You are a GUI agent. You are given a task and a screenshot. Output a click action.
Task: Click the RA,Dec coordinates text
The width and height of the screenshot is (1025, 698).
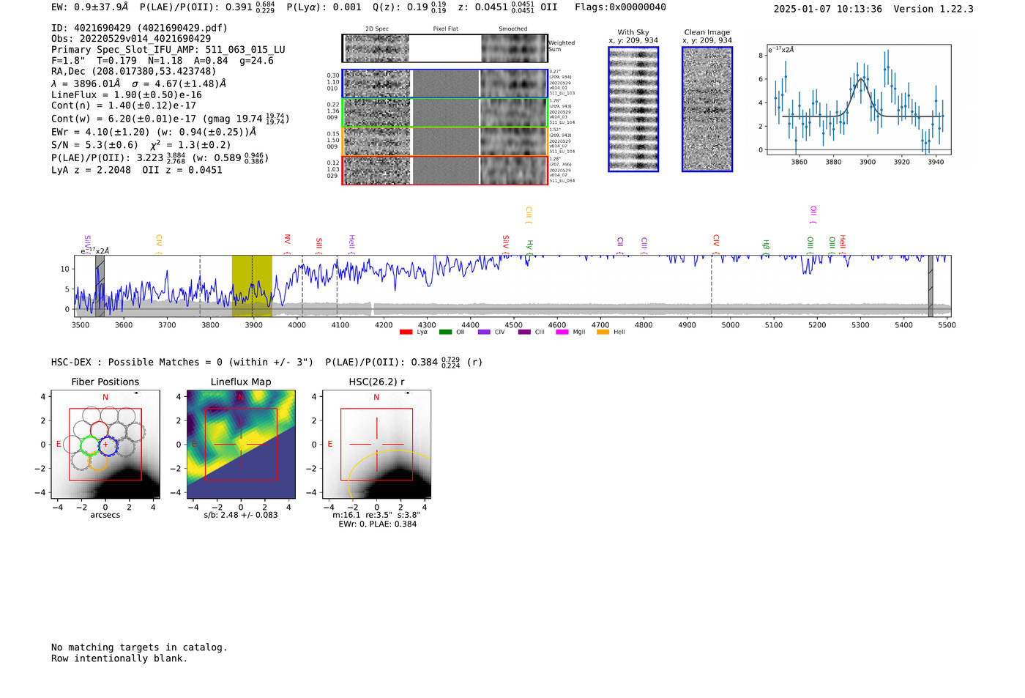pos(134,72)
